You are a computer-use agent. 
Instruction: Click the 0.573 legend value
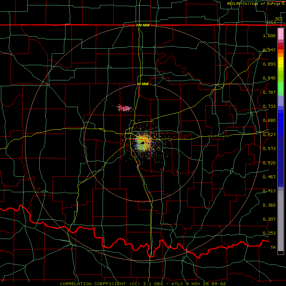pyautogui.click(x=269, y=149)
